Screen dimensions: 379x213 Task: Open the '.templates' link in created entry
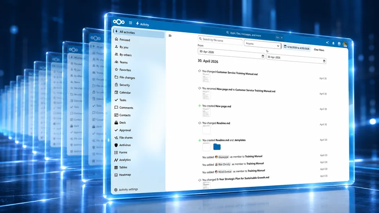(x=240, y=140)
